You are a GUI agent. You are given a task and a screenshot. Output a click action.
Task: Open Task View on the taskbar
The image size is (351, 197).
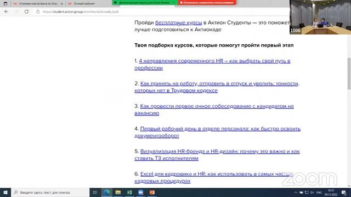(95, 192)
